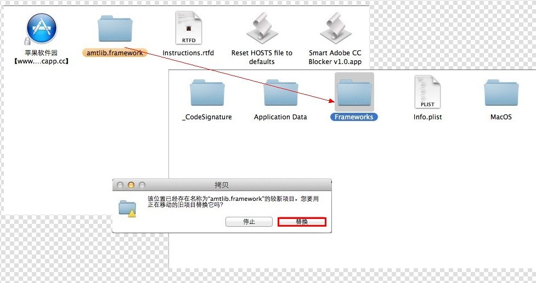Click the 停止 button in the copy dialog

coord(249,222)
